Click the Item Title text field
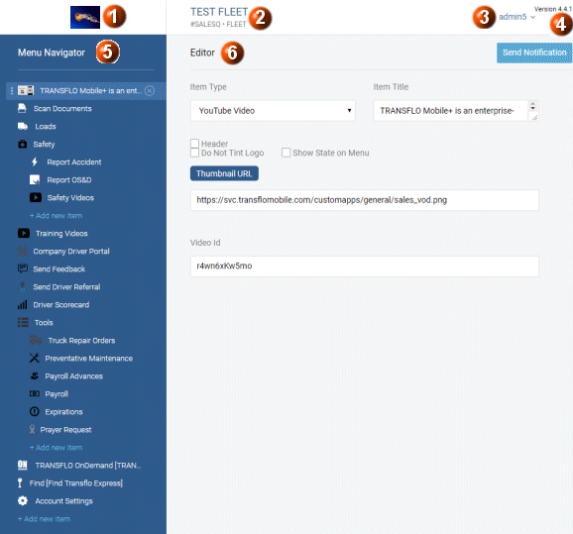This screenshot has height=534, width=573. pyautogui.click(x=450, y=111)
